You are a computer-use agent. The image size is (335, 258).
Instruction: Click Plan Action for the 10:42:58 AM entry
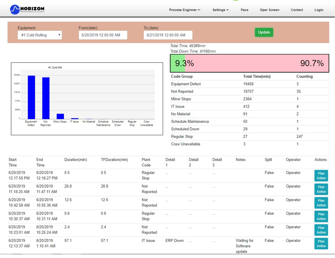tap(321, 203)
